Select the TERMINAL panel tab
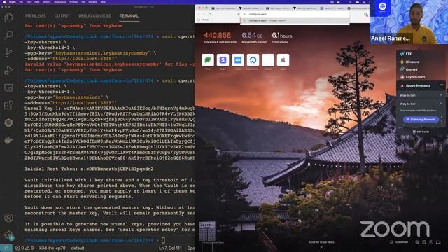Screen dimensions: 448x252 129,15
